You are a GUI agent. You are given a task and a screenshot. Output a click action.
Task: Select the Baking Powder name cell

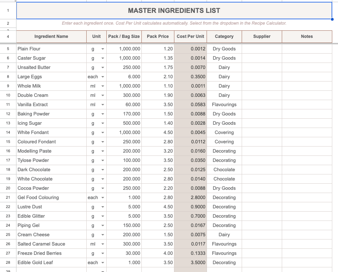[x=51, y=114]
